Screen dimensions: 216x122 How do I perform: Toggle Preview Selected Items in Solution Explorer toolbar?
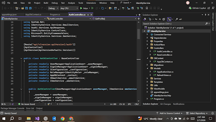click(181, 19)
